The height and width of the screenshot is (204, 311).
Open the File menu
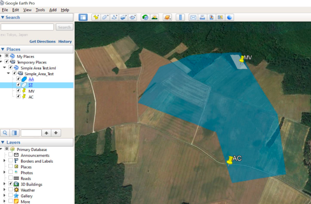coord(5,10)
